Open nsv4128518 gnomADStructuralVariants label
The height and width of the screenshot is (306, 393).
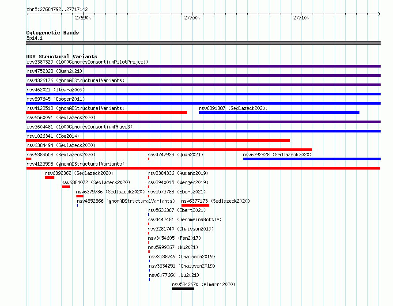coord(76,108)
